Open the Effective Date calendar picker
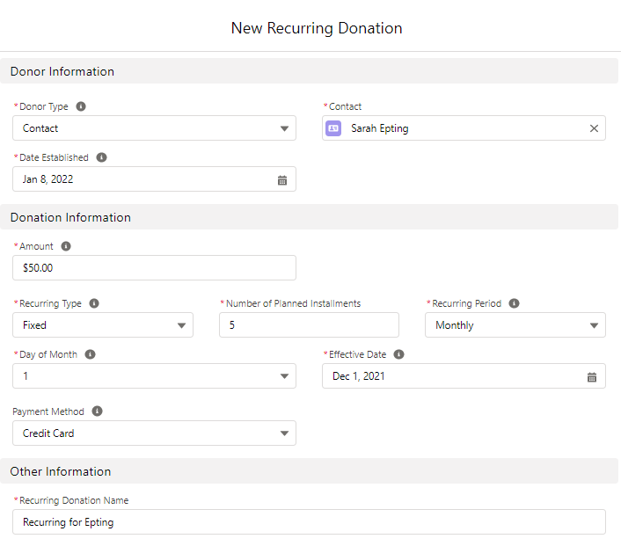621x546 pixels. tap(592, 377)
